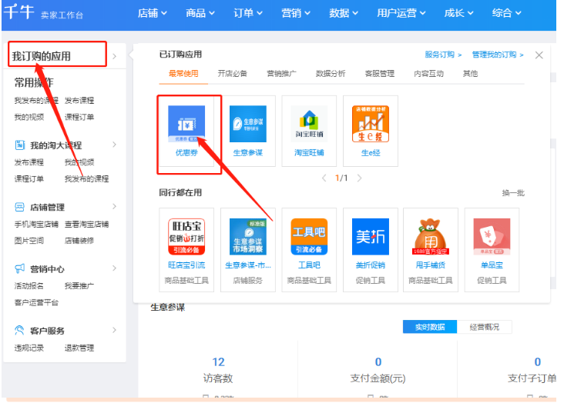Click 换一批 to refresh recommendations

[513, 193]
